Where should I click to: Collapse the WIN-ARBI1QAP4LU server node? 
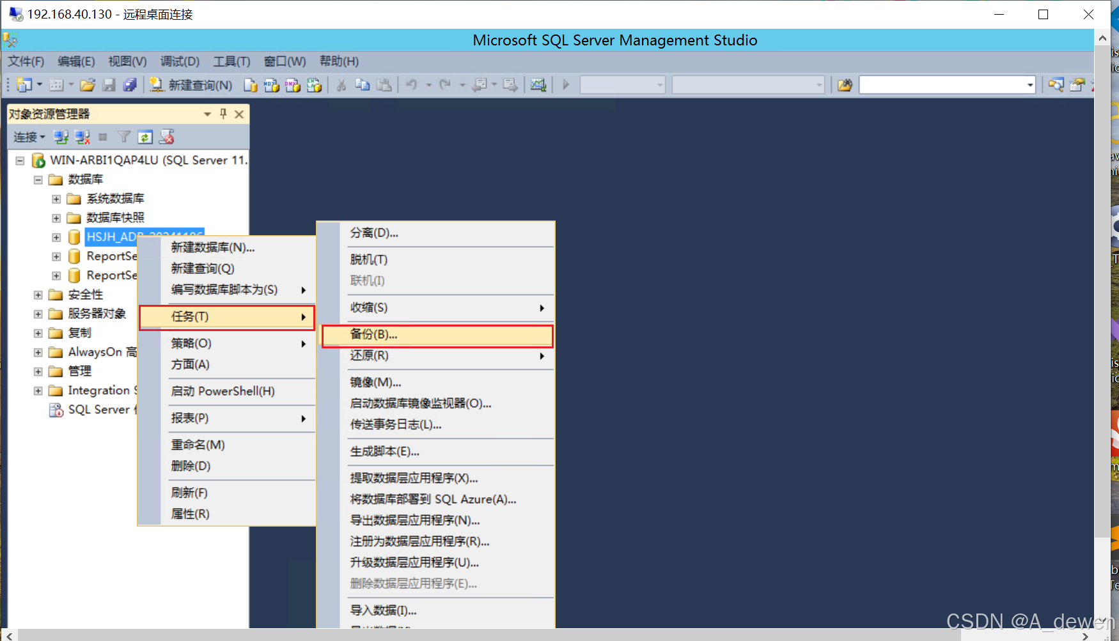tap(20, 160)
